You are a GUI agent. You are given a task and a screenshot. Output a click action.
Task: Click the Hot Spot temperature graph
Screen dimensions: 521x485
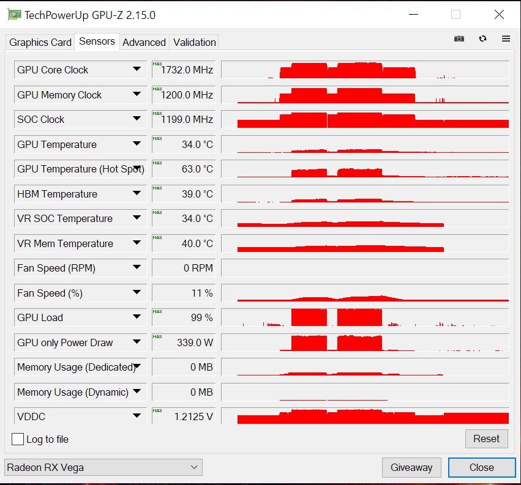pos(365,169)
